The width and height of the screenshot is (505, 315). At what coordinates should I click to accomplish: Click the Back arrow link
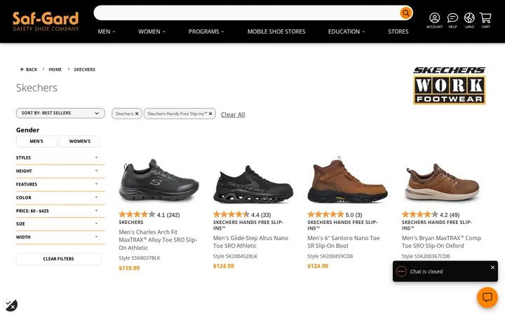tap(29, 69)
